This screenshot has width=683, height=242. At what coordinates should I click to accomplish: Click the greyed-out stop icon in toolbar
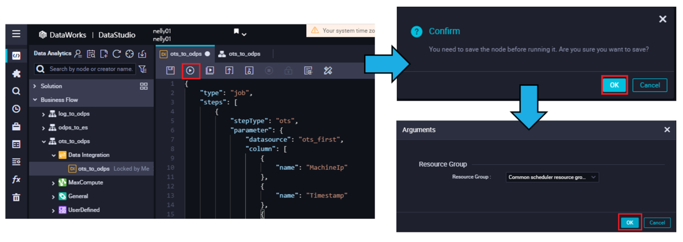[x=269, y=70]
